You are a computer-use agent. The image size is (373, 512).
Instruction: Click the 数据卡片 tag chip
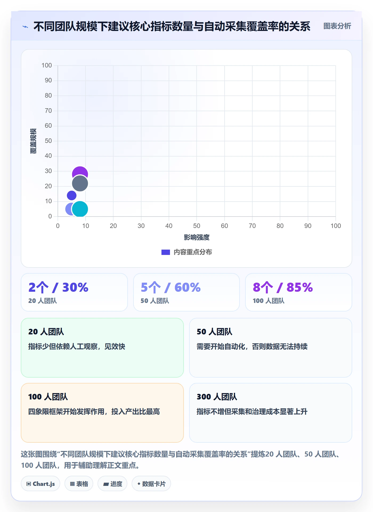(151, 484)
